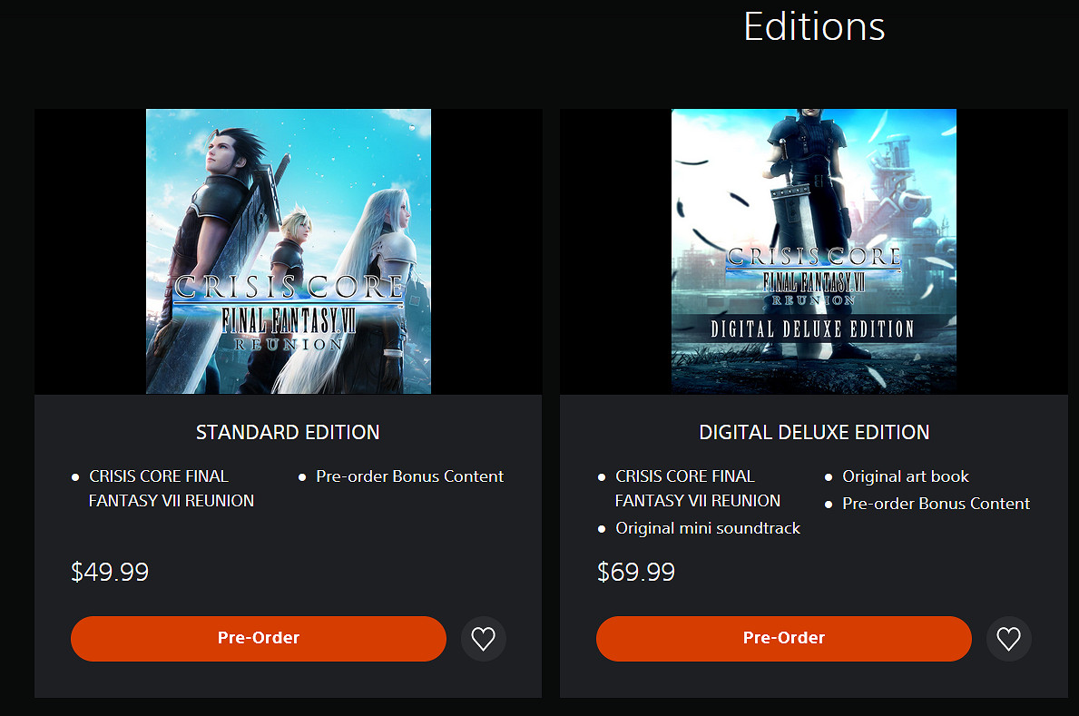Select the $49.99 price label
The height and width of the screenshot is (716, 1079).
(110, 573)
